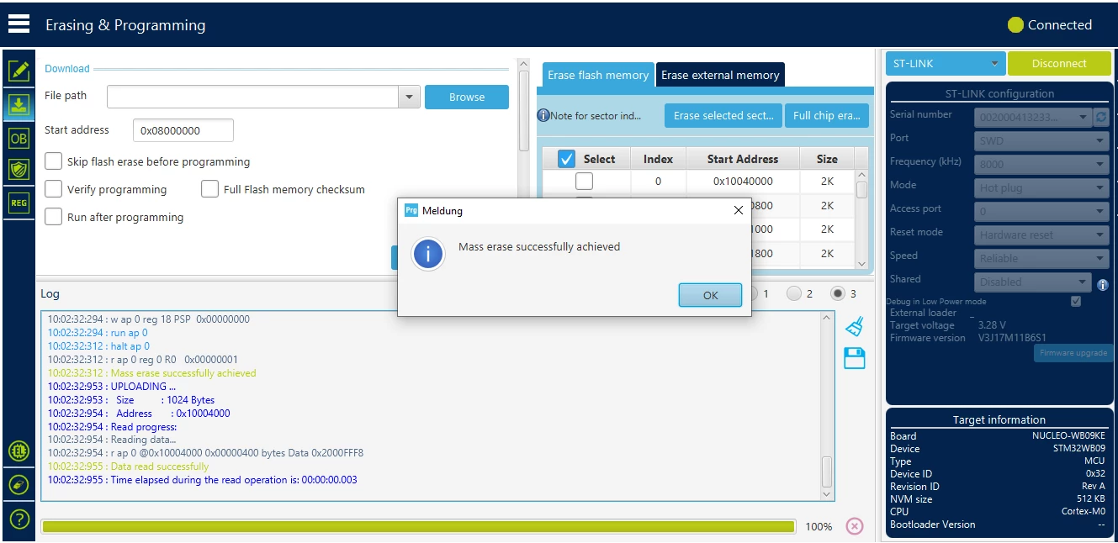Open the Memory & File editing page icon
Screen dimensions: 1118x543
(x=19, y=71)
